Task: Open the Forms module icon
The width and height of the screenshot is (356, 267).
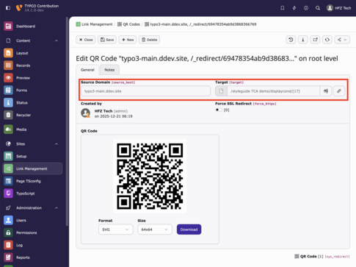Action: coord(8,90)
